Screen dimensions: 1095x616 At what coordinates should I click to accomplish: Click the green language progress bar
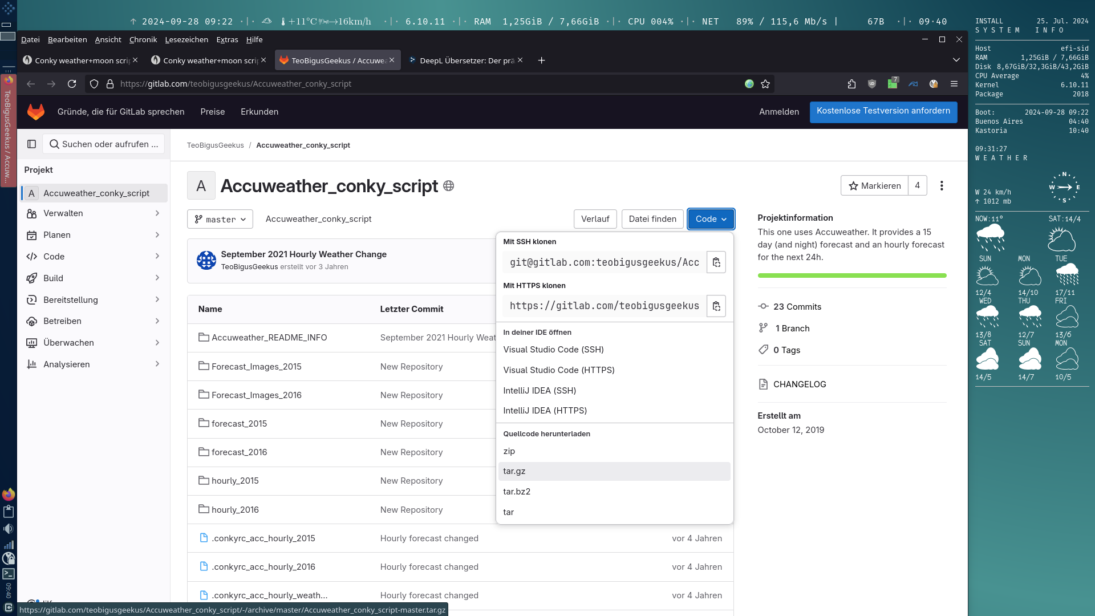(851, 275)
